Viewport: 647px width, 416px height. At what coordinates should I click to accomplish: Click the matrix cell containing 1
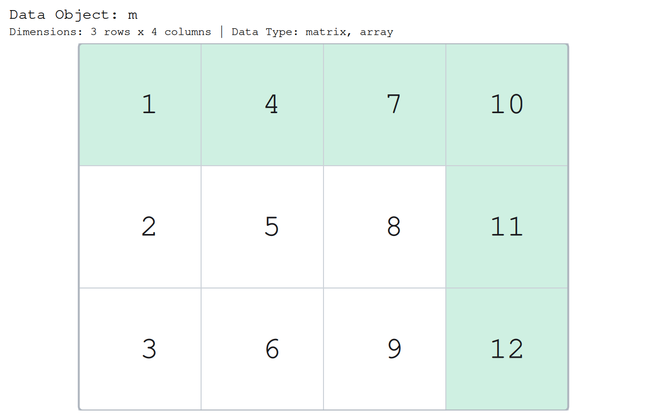pyautogui.click(x=140, y=105)
